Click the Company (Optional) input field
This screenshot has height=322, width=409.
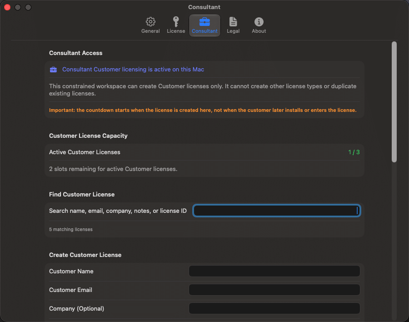[274, 308]
